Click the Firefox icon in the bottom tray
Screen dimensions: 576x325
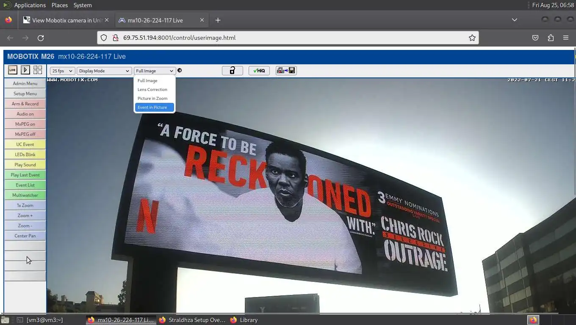[533, 320]
